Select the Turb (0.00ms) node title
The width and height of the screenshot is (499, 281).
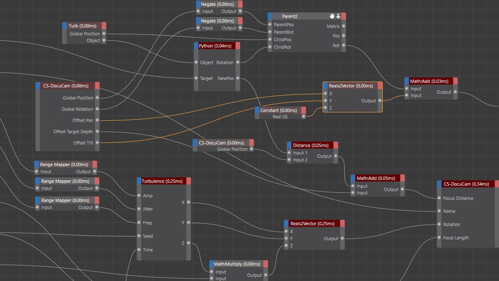(83, 26)
